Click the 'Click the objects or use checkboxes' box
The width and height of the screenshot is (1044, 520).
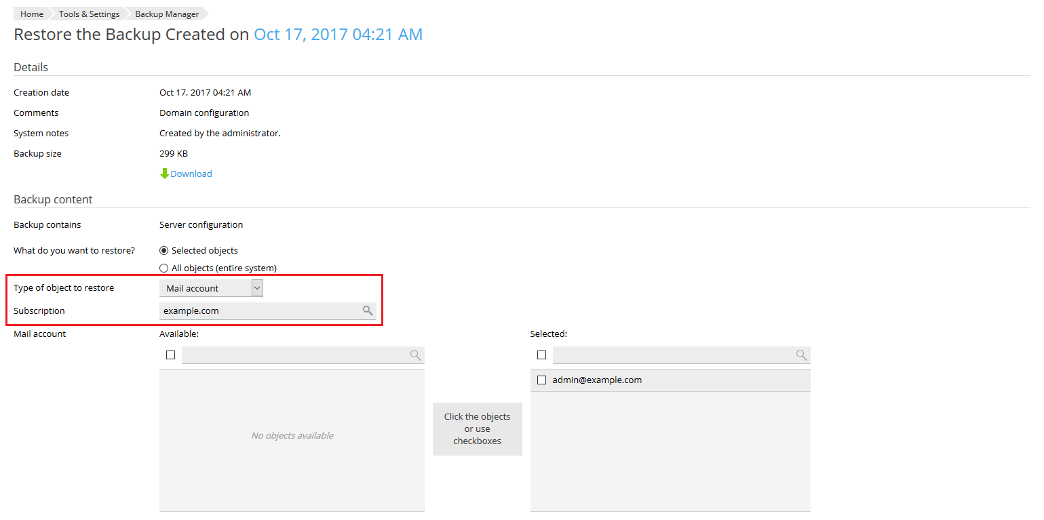(477, 429)
